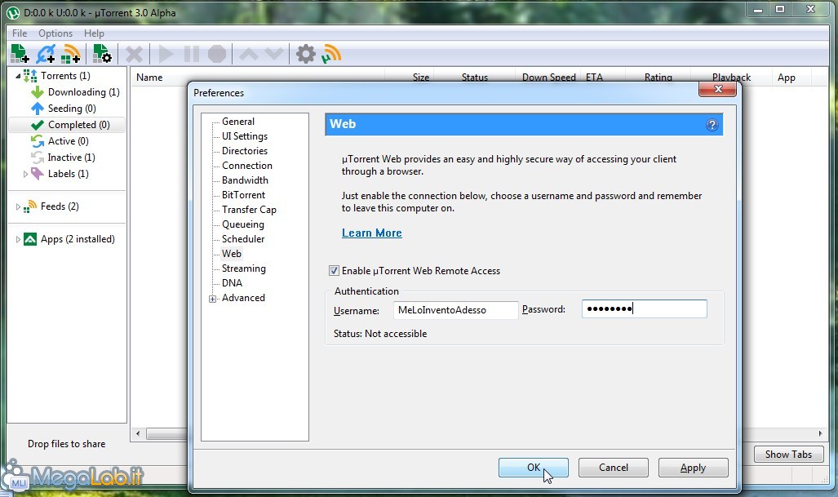This screenshot has height=497, width=838.
Task: Open Scheduler preferences page
Action: coord(243,239)
